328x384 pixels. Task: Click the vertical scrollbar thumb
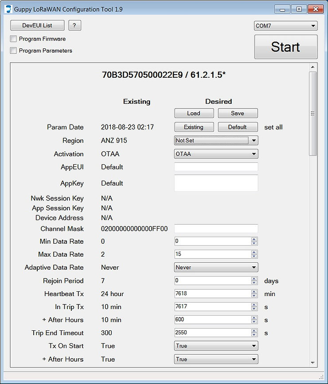[x=313, y=114]
